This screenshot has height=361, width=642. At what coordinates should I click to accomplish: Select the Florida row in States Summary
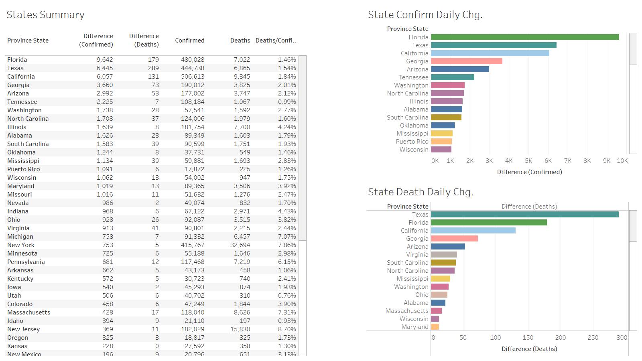point(152,60)
